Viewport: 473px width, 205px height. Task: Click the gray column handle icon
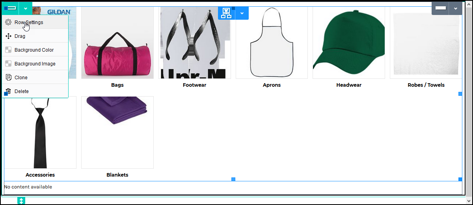(440, 8)
